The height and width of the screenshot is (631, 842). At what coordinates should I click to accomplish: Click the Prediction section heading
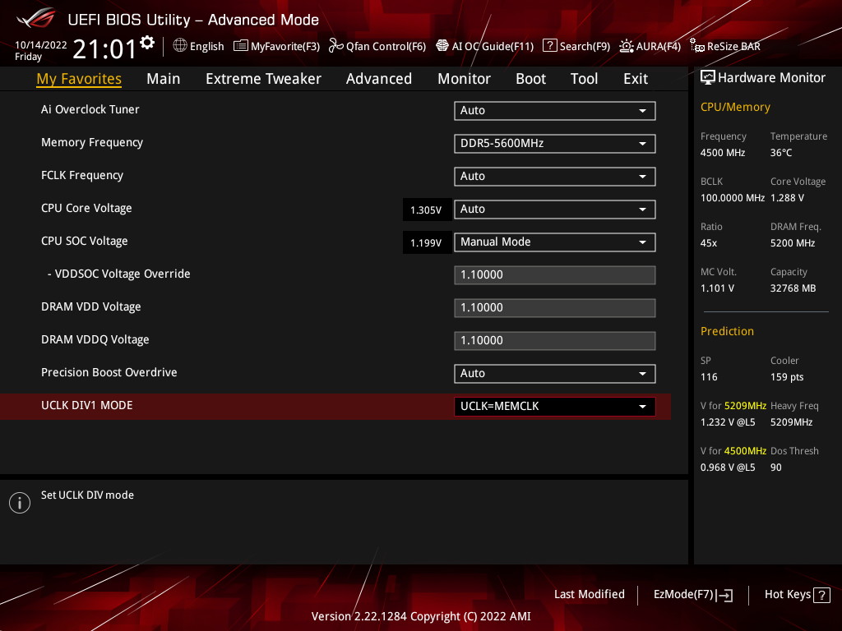click(x=727, y=331)
